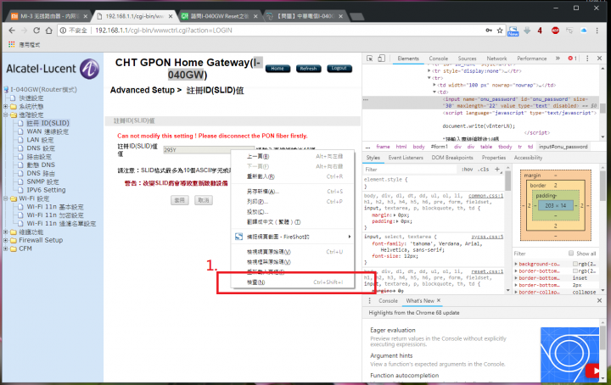Click the gateway Logout button
The width and height of the screenshot is (611, 385).
coord(339,69)
